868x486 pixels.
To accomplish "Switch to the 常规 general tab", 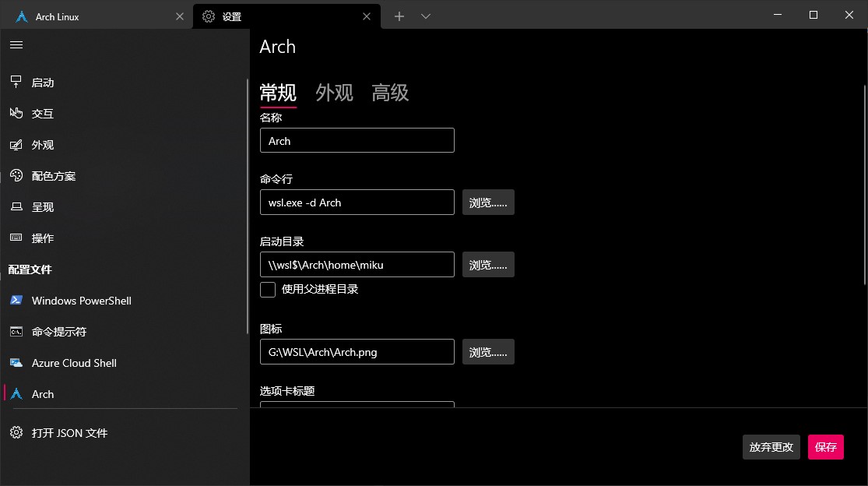I will 278,93.
